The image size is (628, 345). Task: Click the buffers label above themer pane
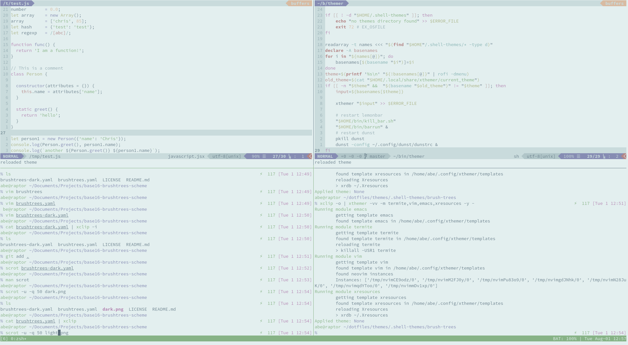[614, 3]
